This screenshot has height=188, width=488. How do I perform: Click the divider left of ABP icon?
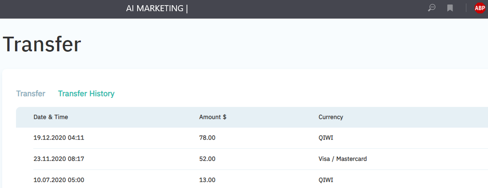pyautogui.click(x=466, y=8)
